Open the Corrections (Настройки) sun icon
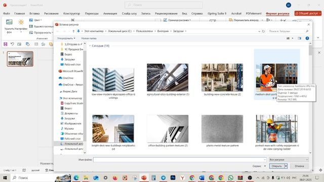324x182 pixels. (x=21, y=22)
